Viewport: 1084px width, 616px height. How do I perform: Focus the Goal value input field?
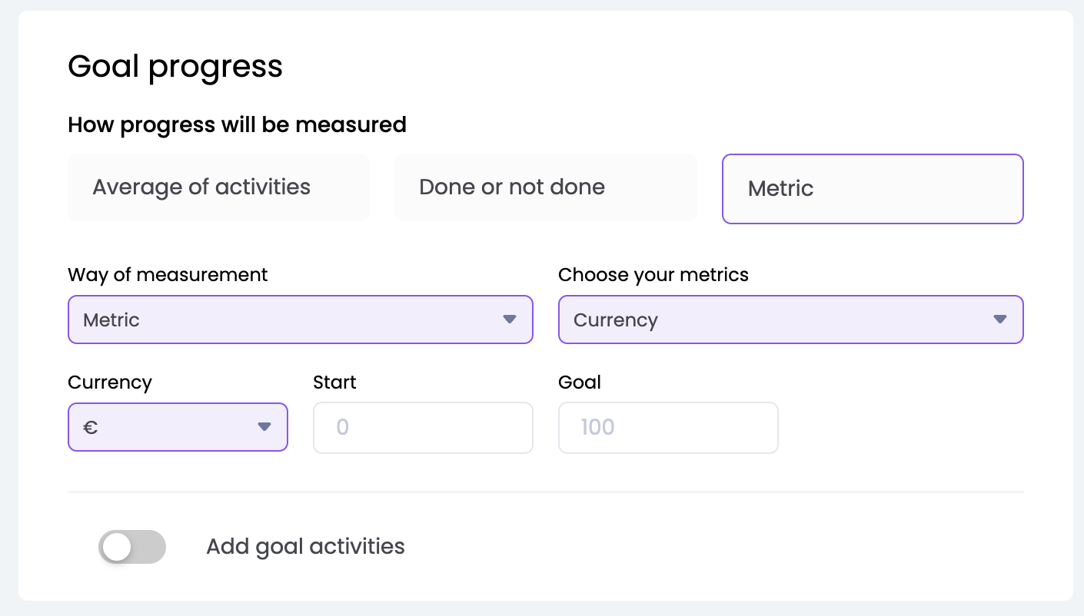[668, 427]
